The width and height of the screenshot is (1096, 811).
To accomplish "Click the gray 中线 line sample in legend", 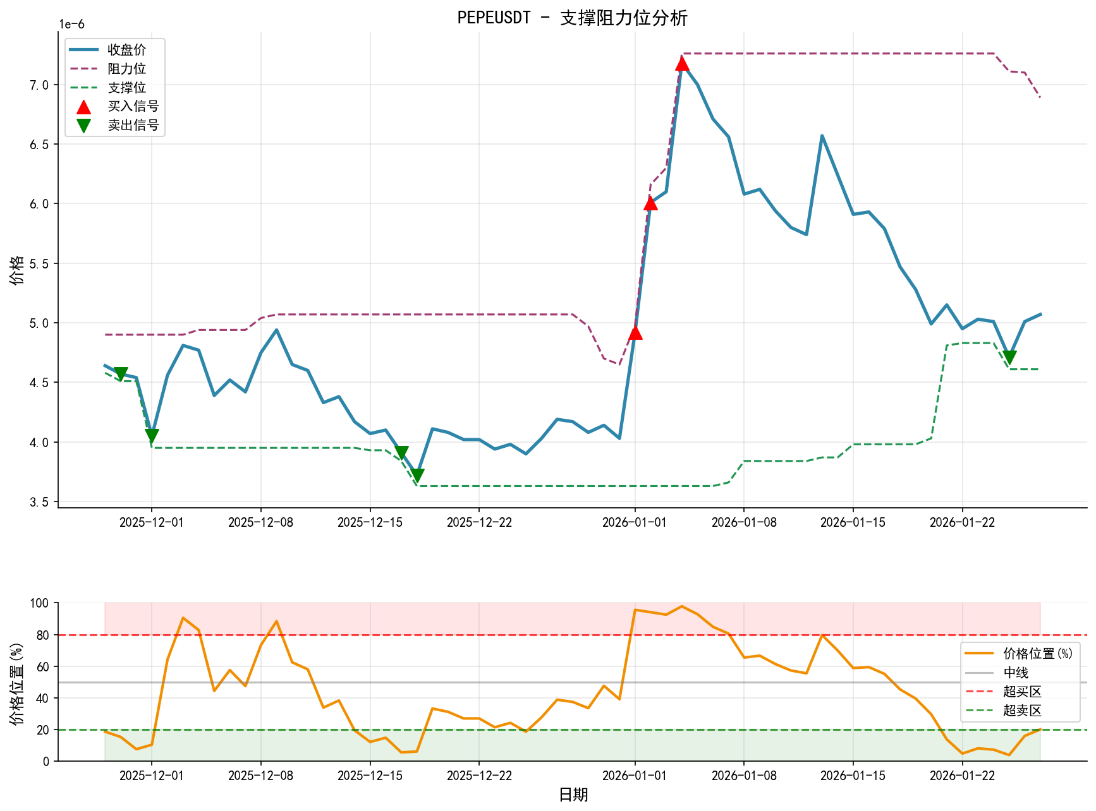I will click(x=980, y=674).
